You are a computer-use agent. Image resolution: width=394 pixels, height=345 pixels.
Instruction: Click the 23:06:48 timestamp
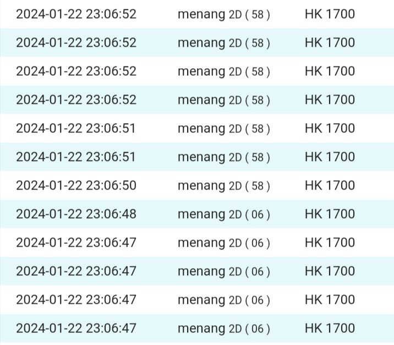coord(76,214)
